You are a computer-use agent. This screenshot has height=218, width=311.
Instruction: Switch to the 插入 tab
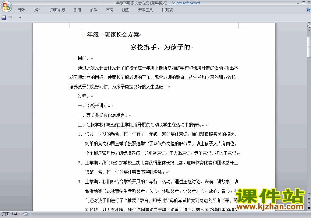pyautogui.click(x=38, y=10)
